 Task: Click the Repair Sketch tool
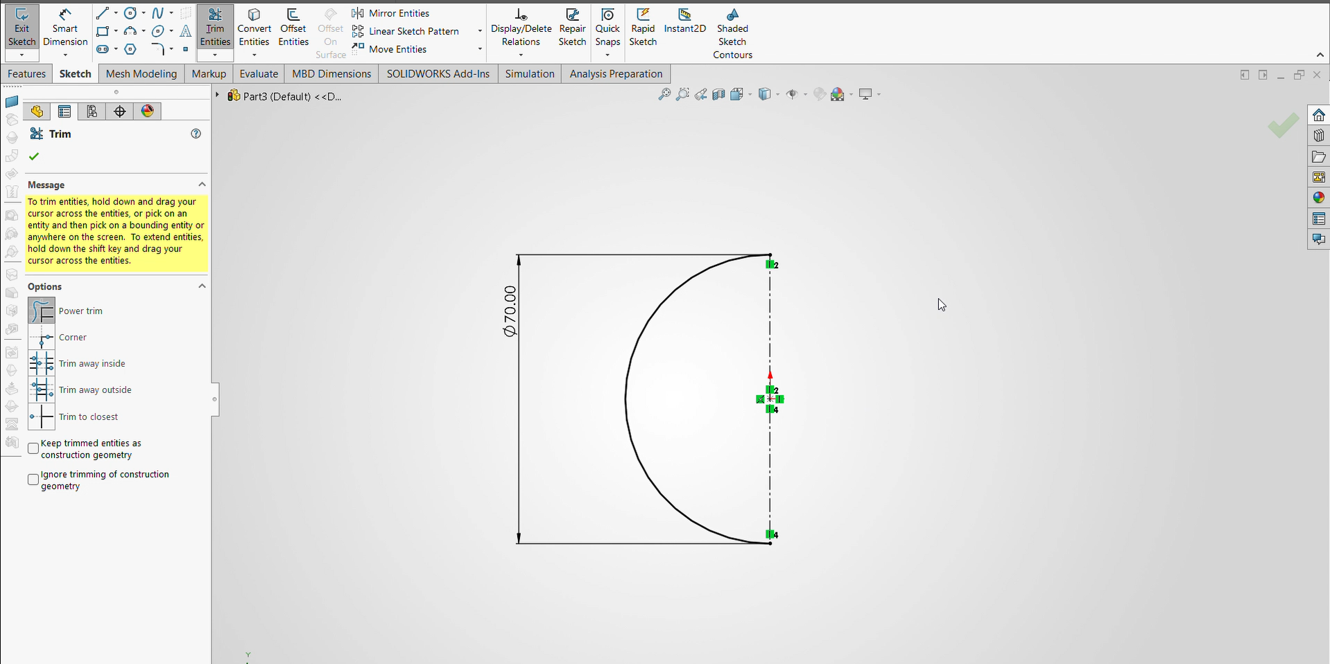572,28
